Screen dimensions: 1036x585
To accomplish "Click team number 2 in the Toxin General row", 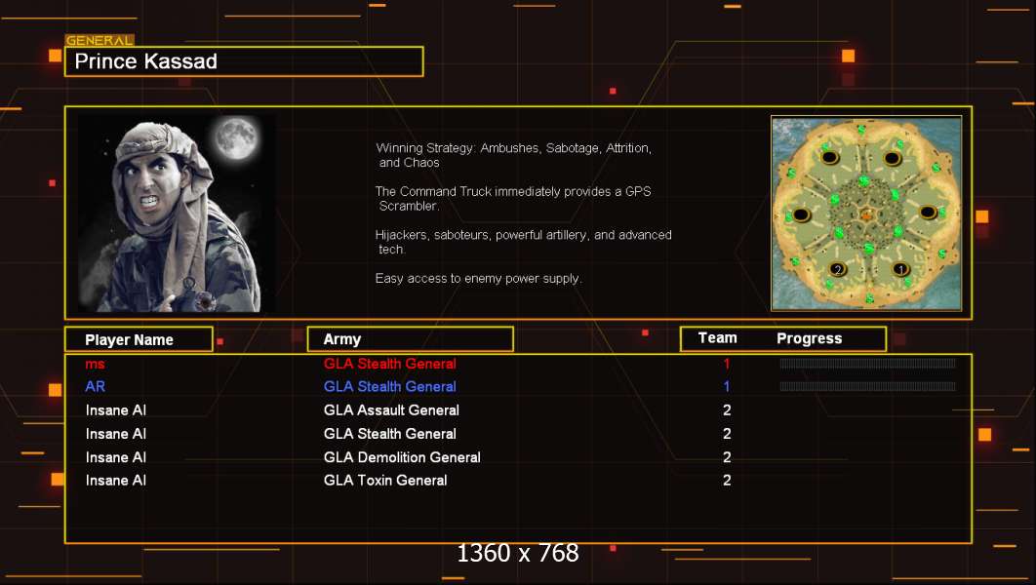I will pos(727,480).
